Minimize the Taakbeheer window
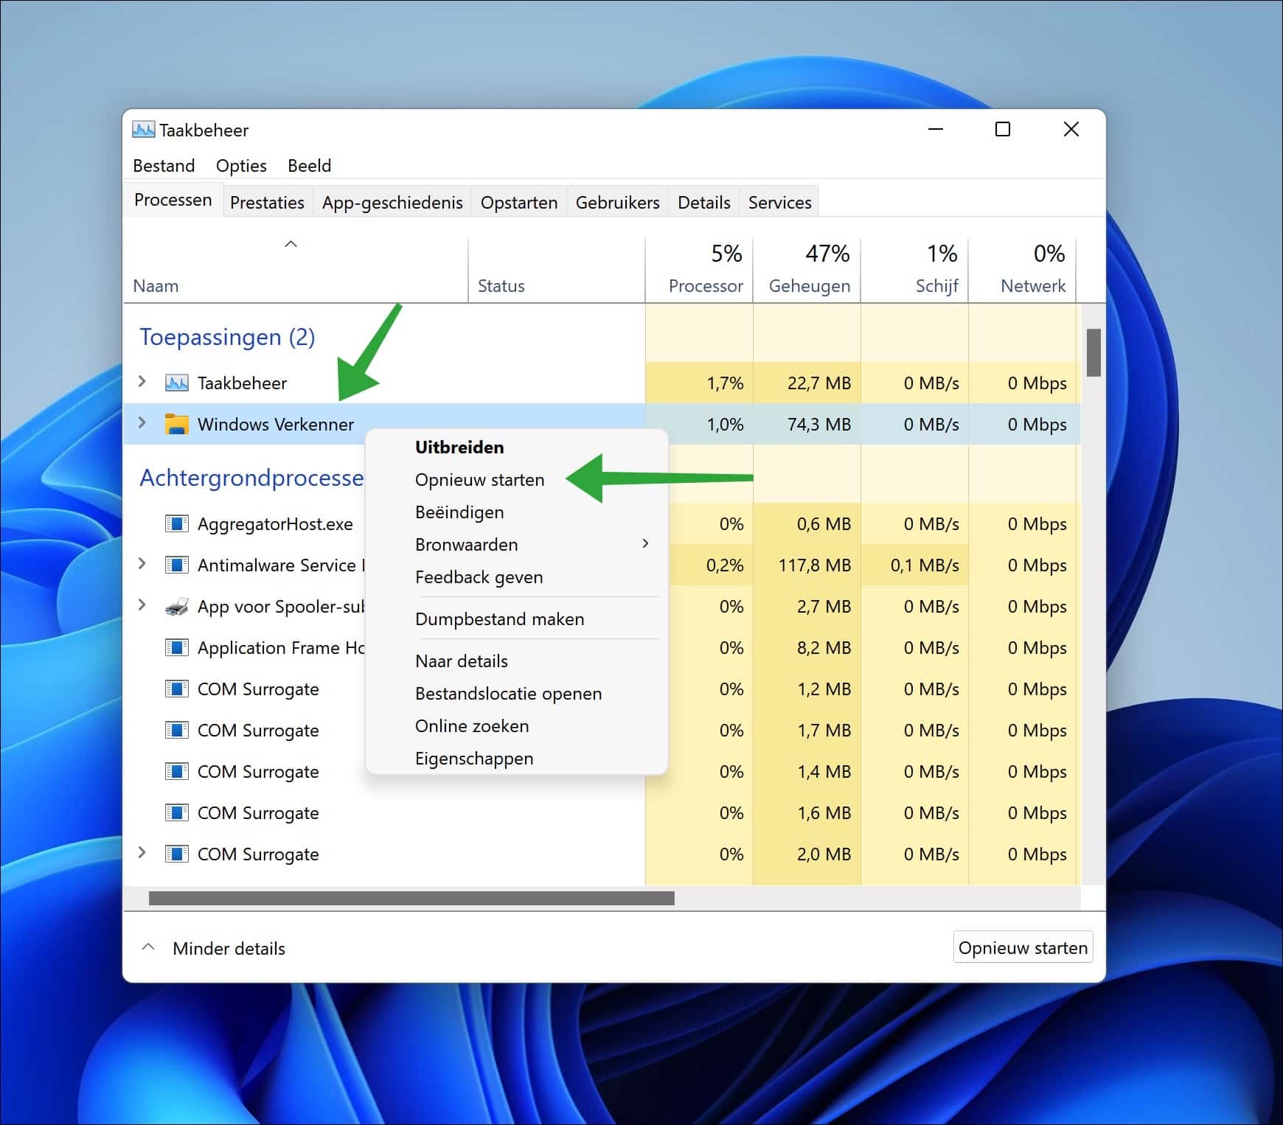Screen dimensions: 1283x1125 click(936, 130)
